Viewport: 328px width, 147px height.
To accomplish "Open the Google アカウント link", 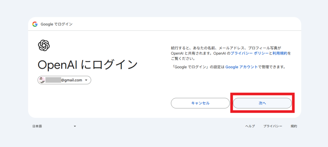I will pos(242,67).
